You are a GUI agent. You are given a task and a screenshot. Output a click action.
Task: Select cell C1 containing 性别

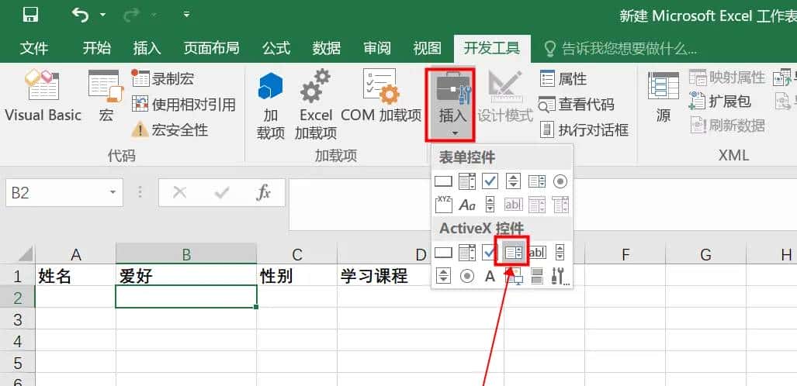coord(297,276)
